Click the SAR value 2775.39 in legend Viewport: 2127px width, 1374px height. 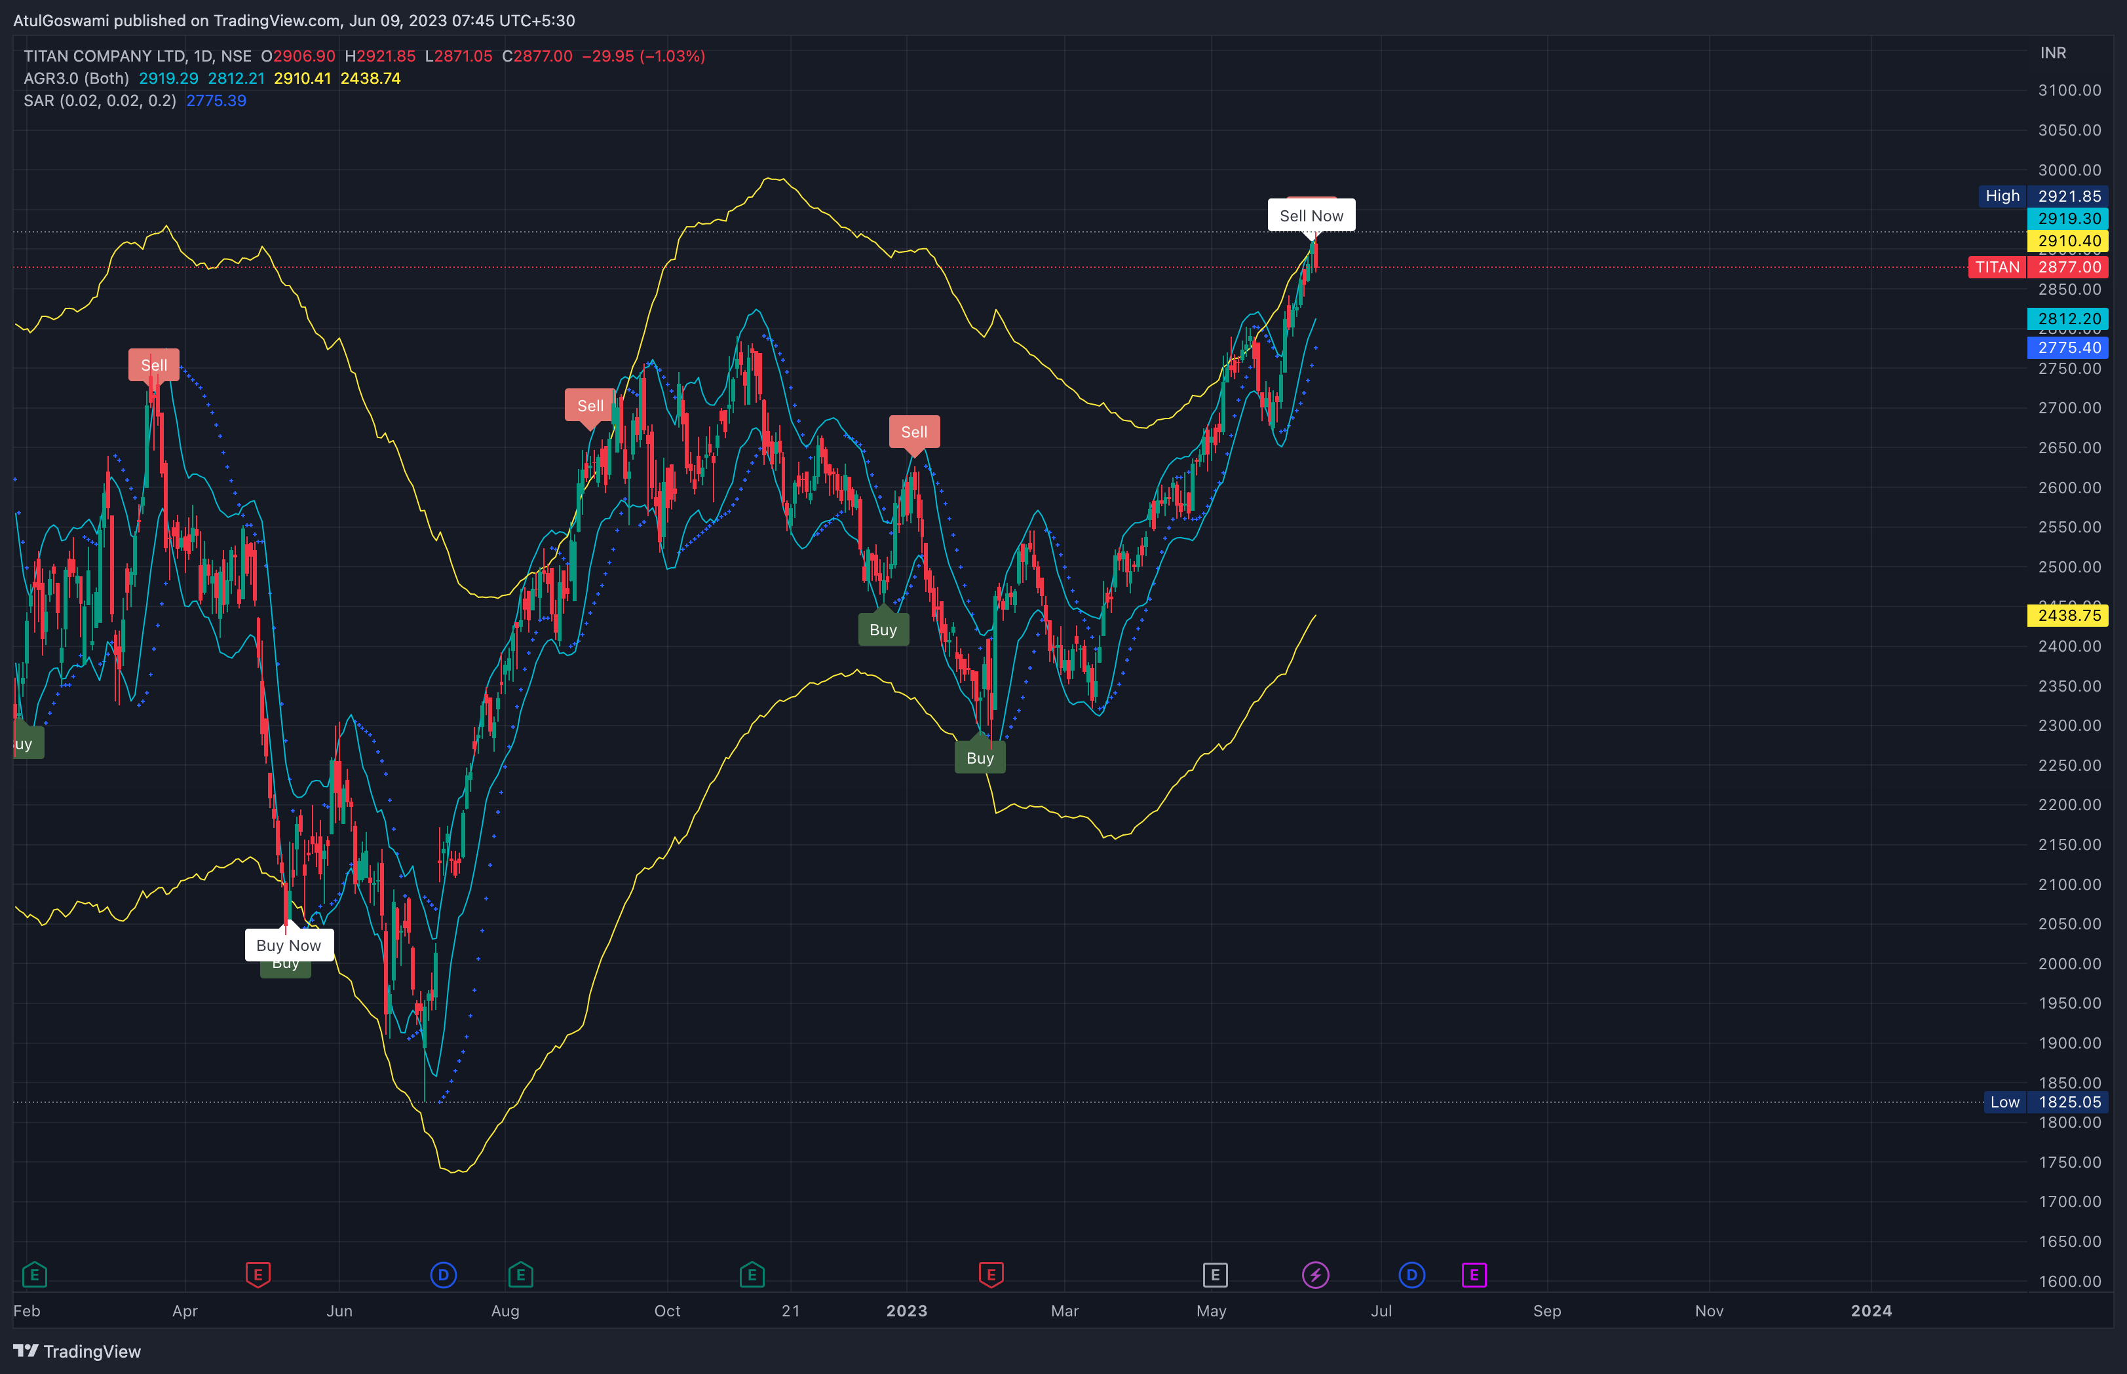tap(216, 100)
